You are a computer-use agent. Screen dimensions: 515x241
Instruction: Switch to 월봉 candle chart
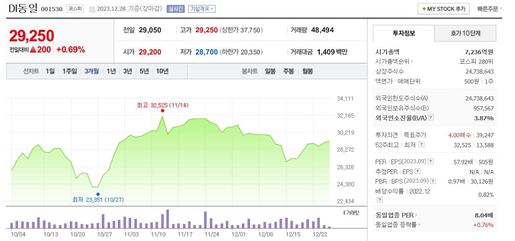pos(308,71)
